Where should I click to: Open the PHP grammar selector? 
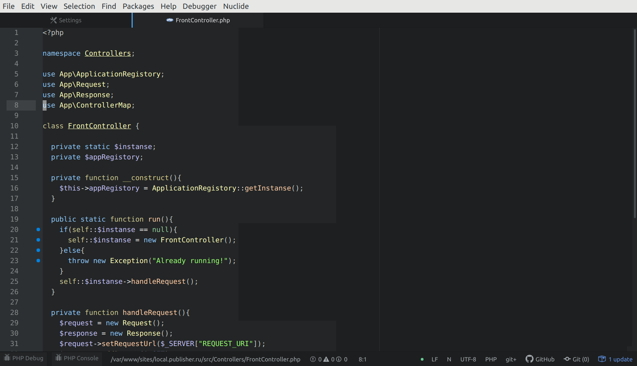(490, 359)
